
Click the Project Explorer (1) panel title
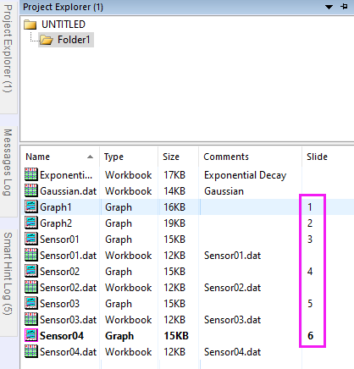(x=63, y=7)
